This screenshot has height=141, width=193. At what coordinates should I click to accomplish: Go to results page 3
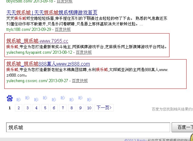[27, 108]
